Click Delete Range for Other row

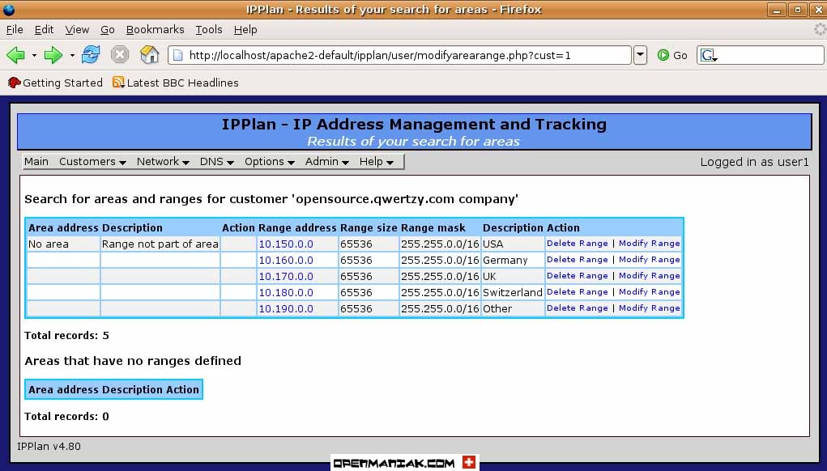(577, 308)
